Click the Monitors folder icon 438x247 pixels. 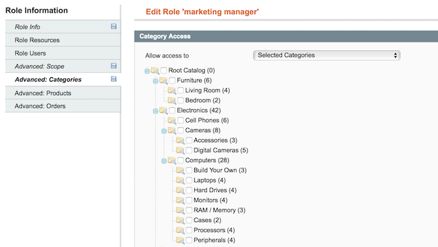(180, 200)
